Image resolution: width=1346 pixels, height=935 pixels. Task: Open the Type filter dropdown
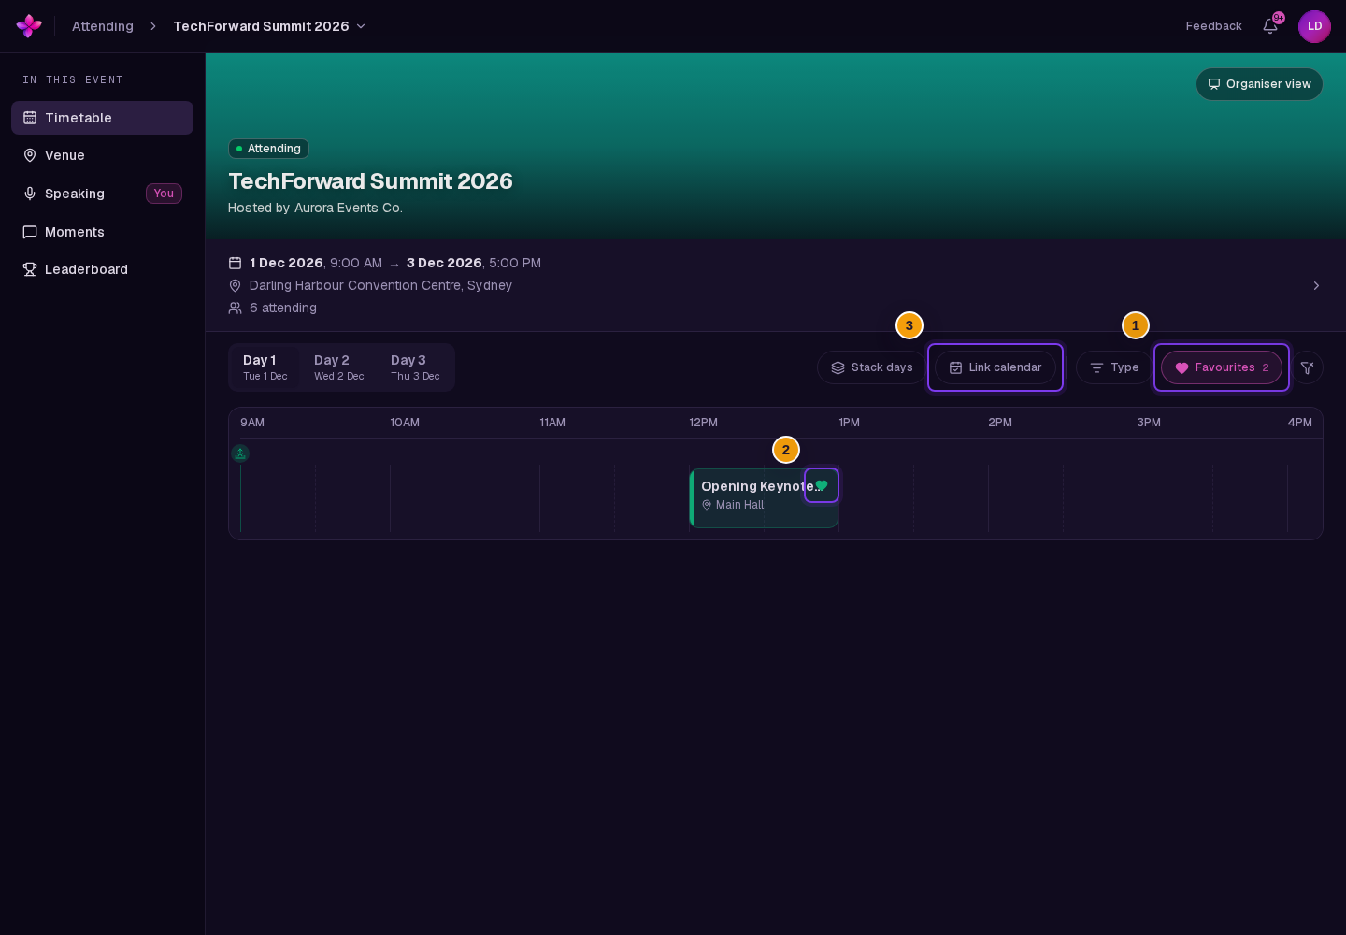(1113, 367)
